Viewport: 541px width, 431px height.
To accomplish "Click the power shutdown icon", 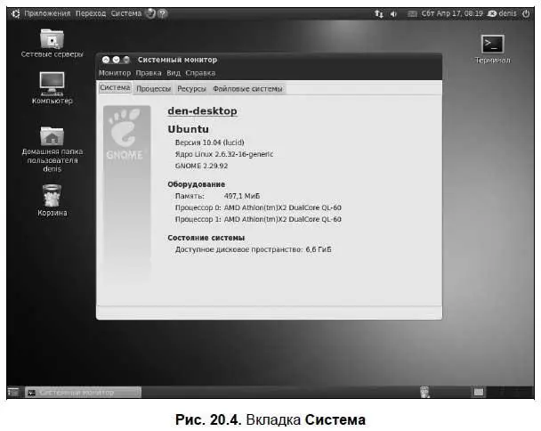I will pos(526,13).
